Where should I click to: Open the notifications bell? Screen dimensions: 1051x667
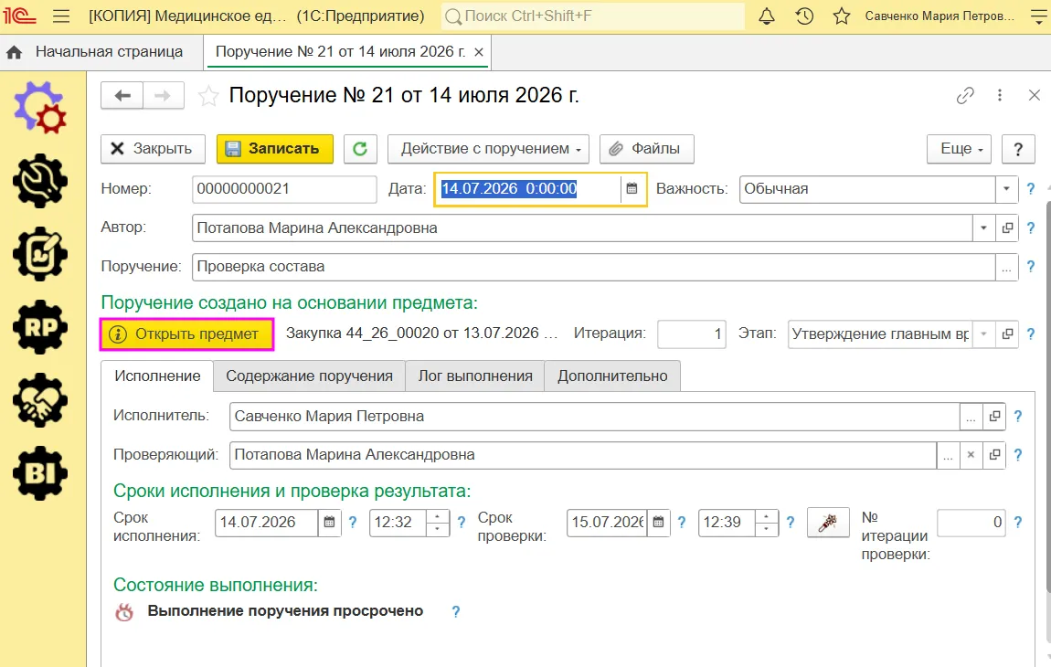pyautogui.click(x=767, y=16)
